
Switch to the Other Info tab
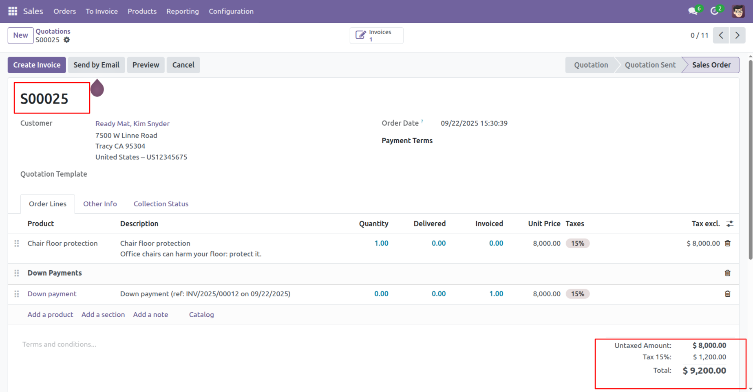100,204
